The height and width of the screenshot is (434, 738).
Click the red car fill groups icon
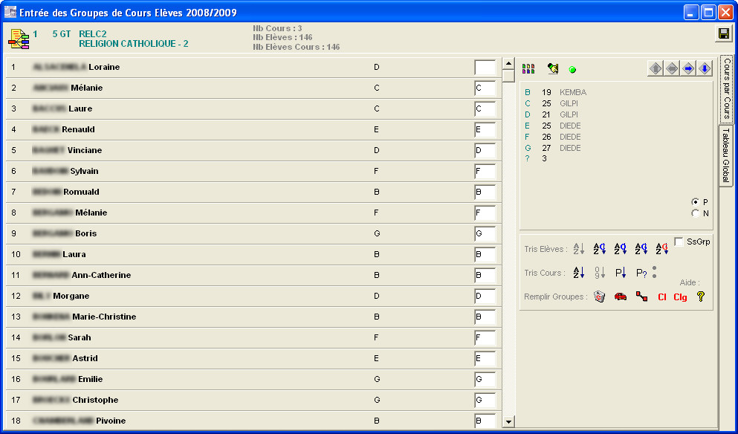point(621,297)
